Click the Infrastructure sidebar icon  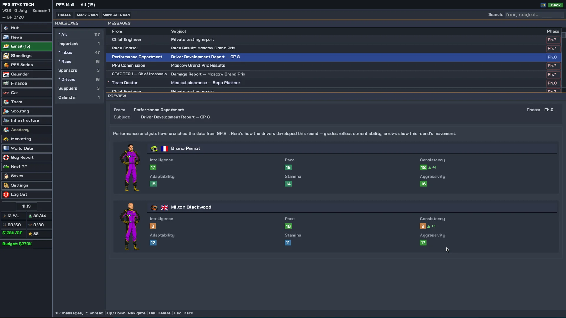[x=6, y=121]
